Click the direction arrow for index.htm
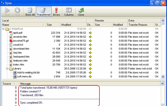Screen dimensions: 167x106 click(x=90, y=65)
